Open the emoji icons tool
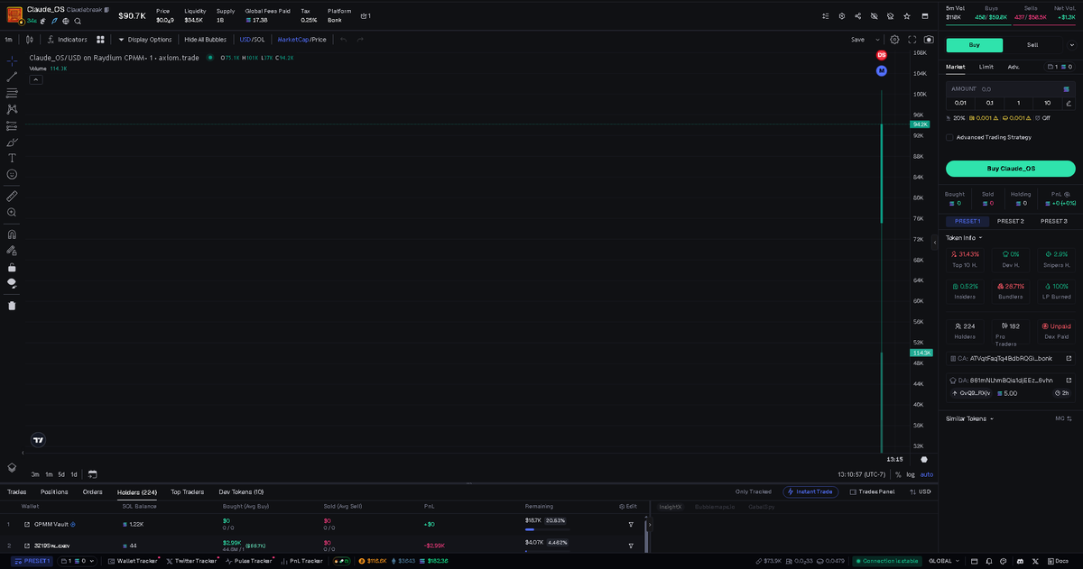 [12, 174]
